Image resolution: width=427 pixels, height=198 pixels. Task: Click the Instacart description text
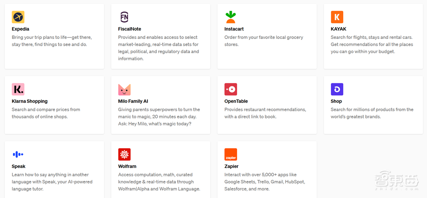tap(263, 41)
